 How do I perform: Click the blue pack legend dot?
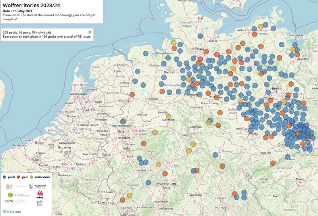click(x=4, y=177)
